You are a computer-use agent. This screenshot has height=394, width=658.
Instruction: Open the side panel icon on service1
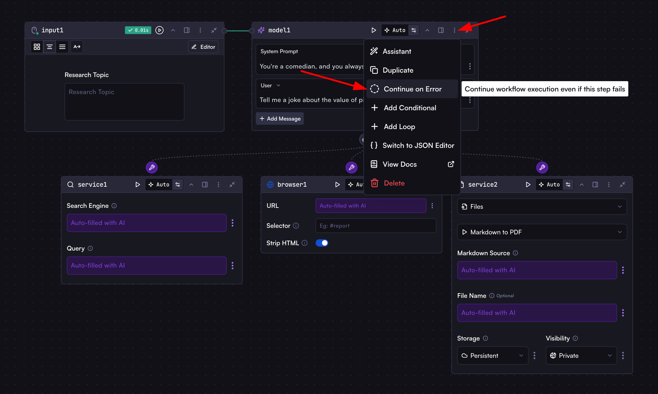click(x=205, y=184)
